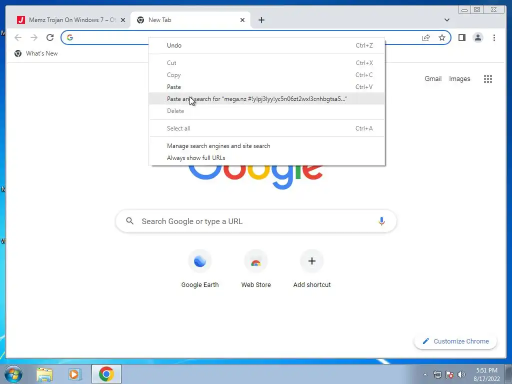This screenshot has height=384, width=512.
Task: Switch to the Memz Trojan On Windows 7 tab
Action: pyautogui.click(x=67, y=20)
